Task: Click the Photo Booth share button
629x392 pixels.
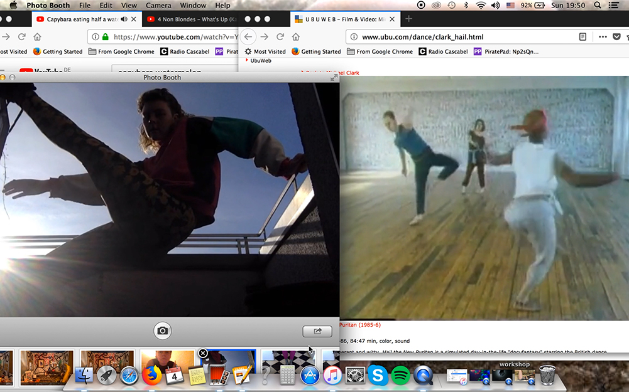Action: pyautogui.click(x=317, y=331)
